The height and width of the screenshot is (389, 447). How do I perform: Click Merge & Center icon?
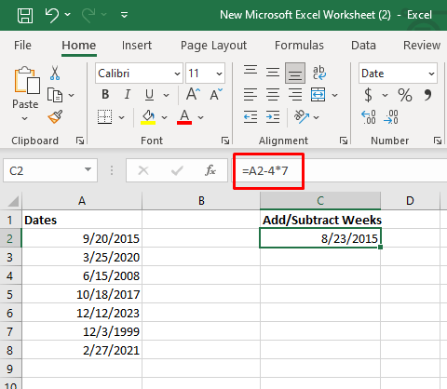click(318, 95)
